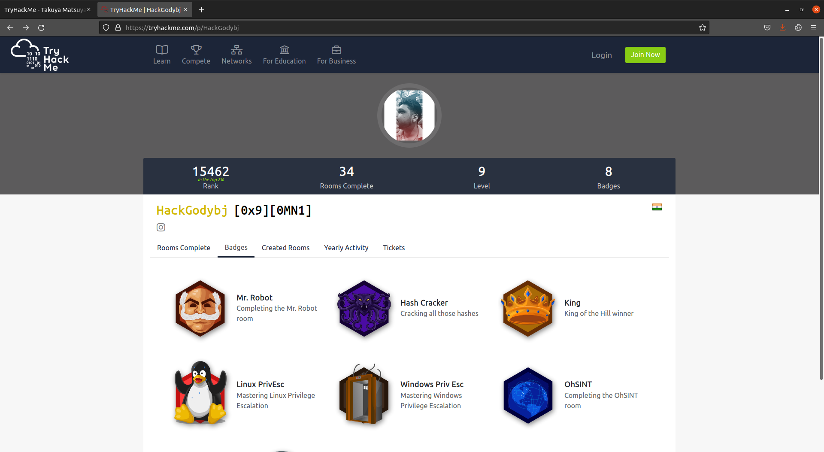The image size is (824, 452).
Task: Click the page vertical scrollbar
Action: tap(821, 215)
